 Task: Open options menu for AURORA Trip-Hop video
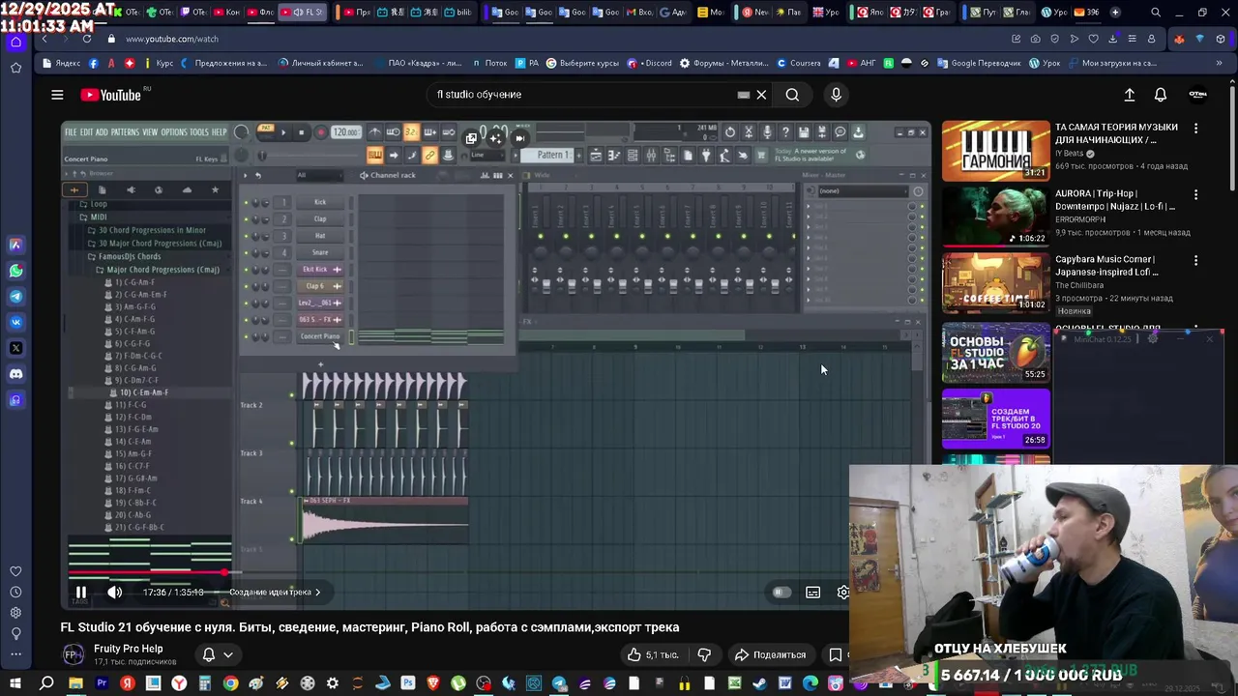pos(1195,194)
